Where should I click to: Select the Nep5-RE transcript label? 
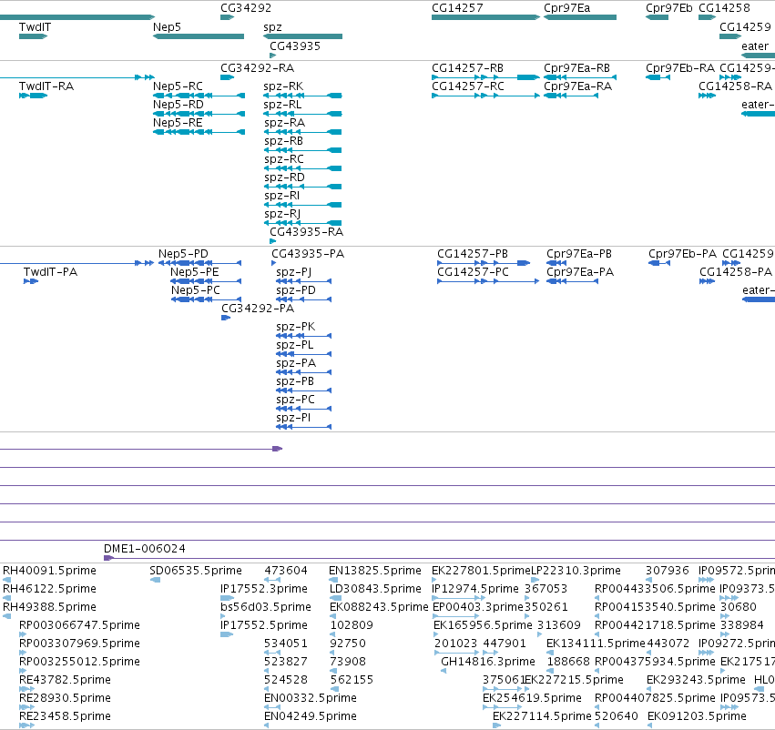178,123
